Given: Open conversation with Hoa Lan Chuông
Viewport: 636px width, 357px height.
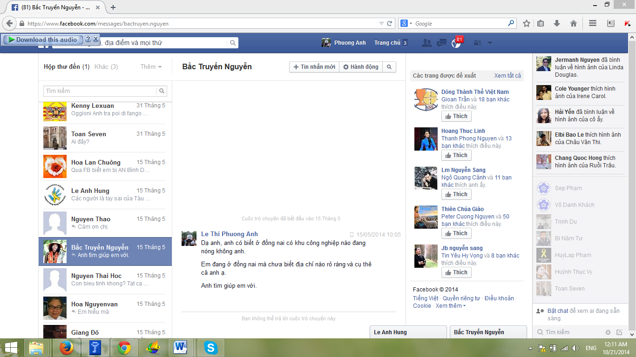Looking at the screenshot, I should coord(104,166).
